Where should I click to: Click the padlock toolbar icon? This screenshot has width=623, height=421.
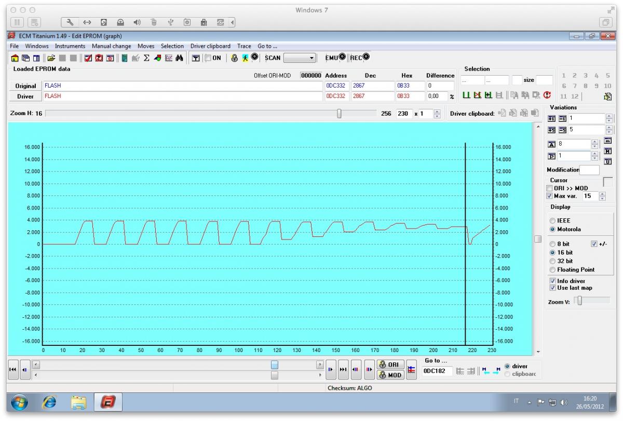point(235,58)
